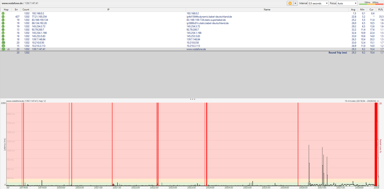The height and width of the screenshot is (189, 384).
Task: Click name ip5886c01c.static.kabel-deutschland.de
Action: point(208,23)
